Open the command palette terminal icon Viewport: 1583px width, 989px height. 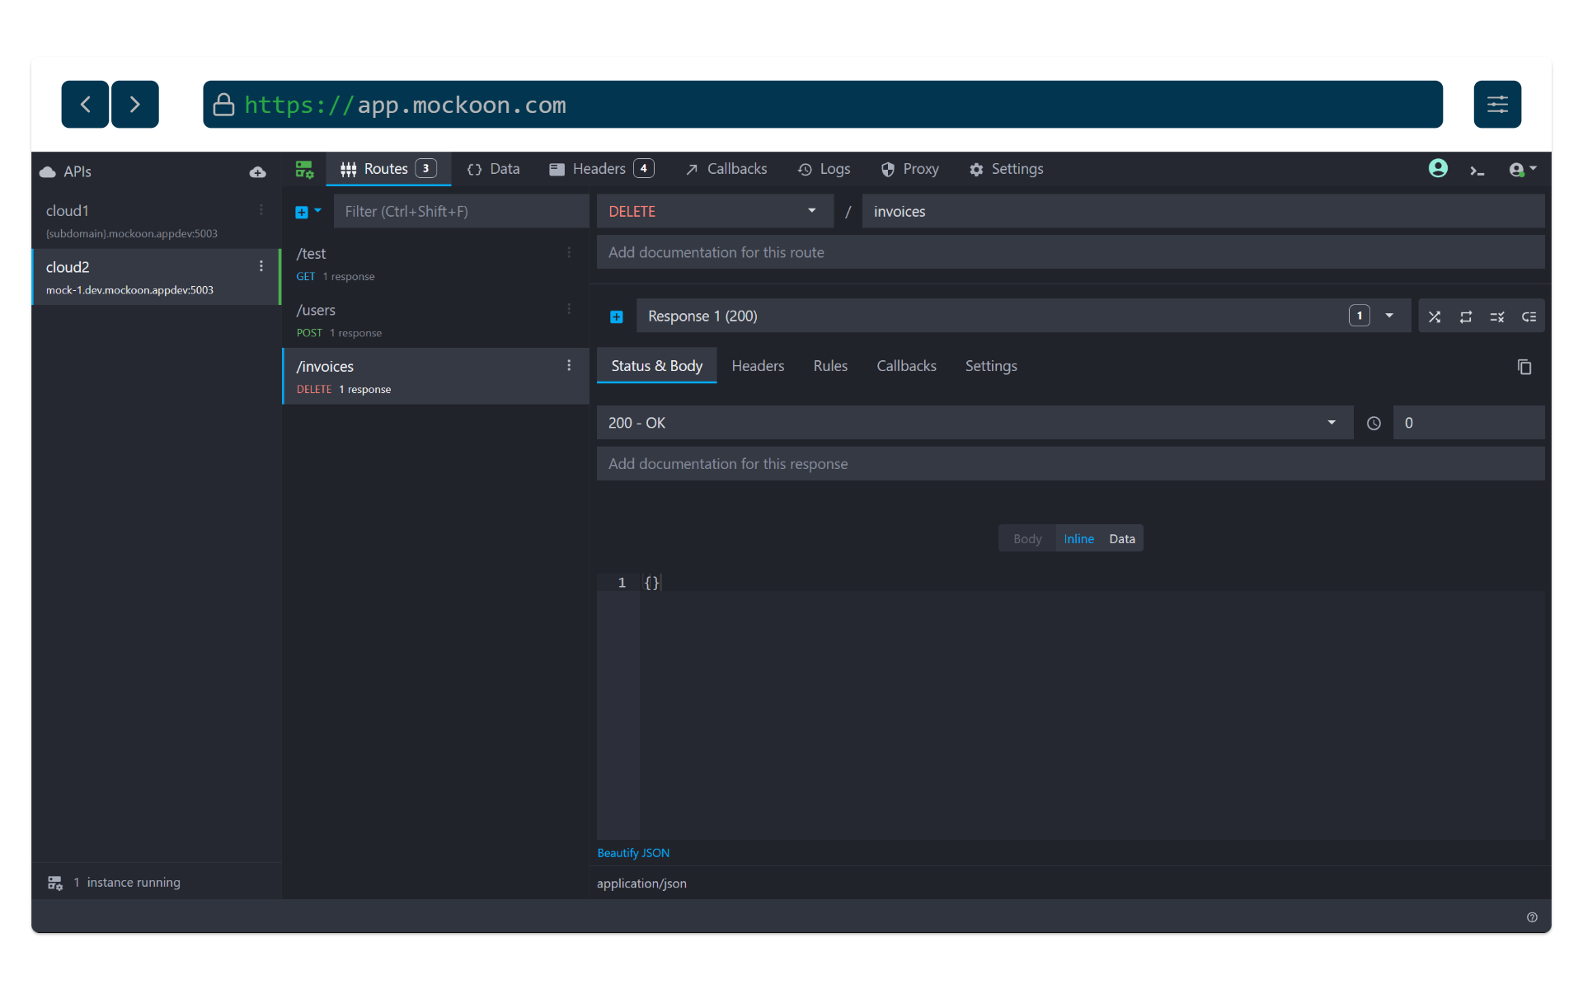[x=1478, y=169]
